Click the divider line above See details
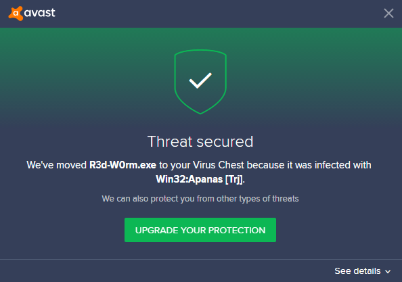The height and width of the screenshot is (282, 402). coord(201,259)
